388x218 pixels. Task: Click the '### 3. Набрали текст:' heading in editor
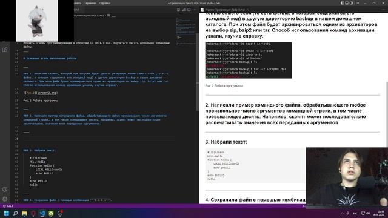pos(39,150)
